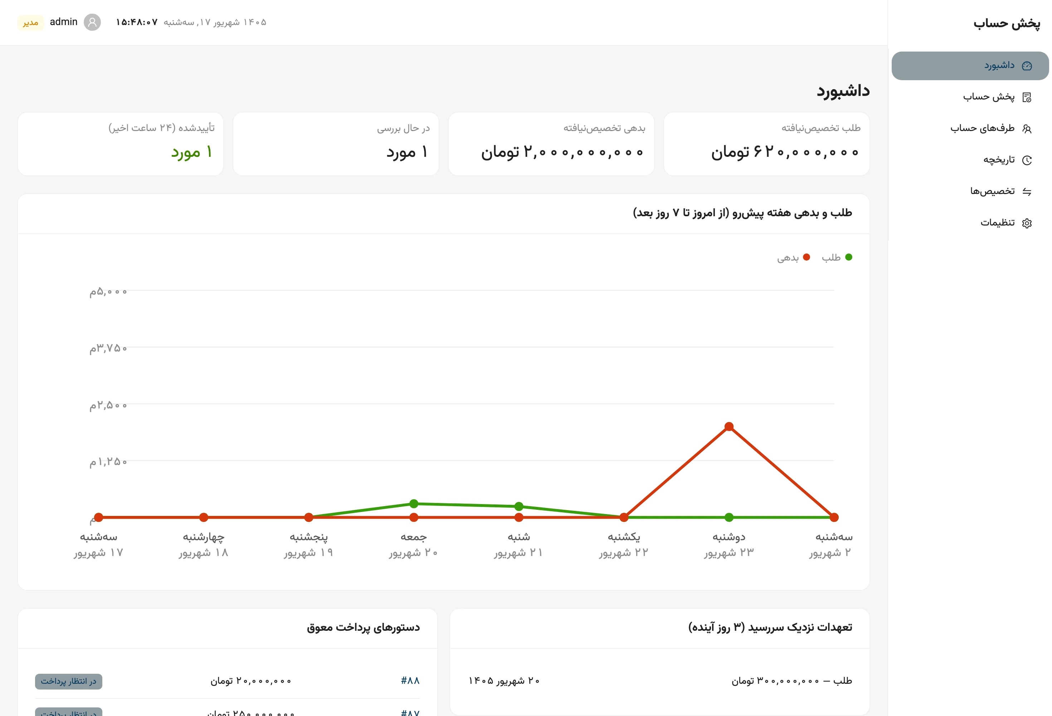Click the پخش حساب document icon
1052x716 pixels.
point(1027,97)
